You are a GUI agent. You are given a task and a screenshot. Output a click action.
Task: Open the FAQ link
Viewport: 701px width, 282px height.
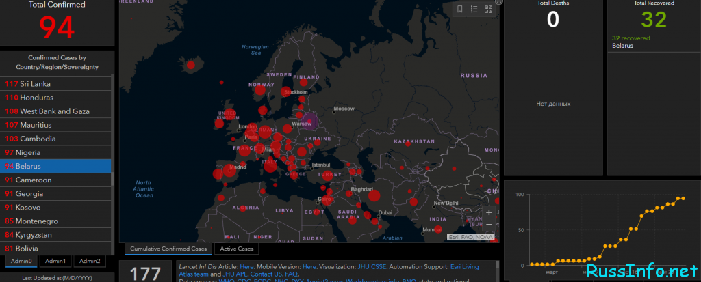click(292, 274)
